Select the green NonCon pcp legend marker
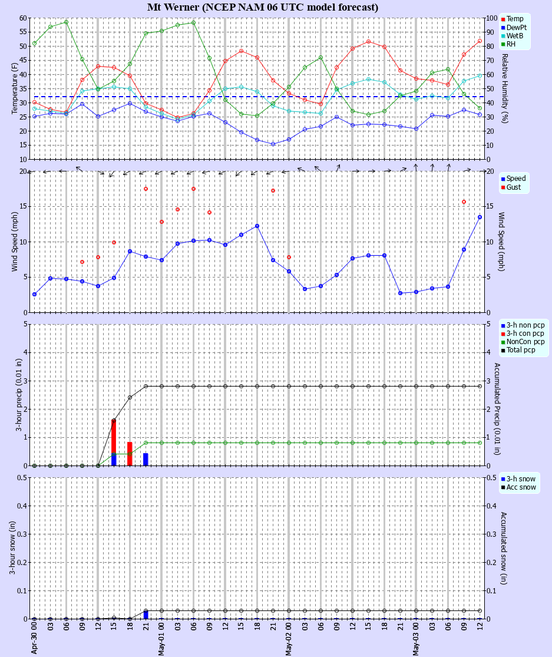The image size is (552, 657). click(502, 341)
